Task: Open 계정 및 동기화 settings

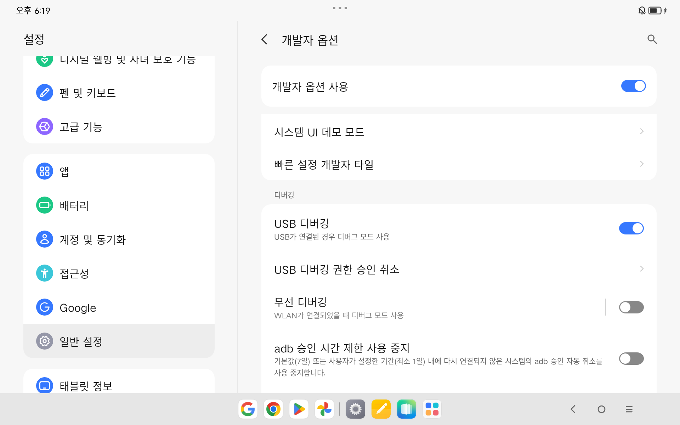Action: 92,239
